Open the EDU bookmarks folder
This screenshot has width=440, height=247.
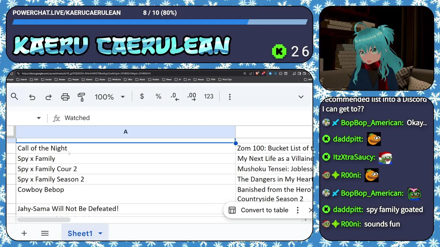(34, 80)
